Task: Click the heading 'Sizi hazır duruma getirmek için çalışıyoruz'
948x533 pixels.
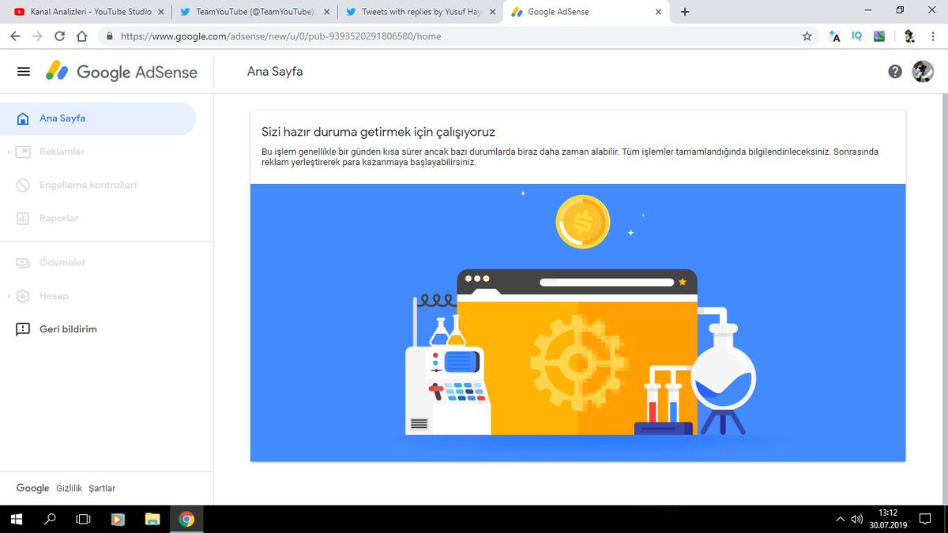Action: (x=378, y=132)
